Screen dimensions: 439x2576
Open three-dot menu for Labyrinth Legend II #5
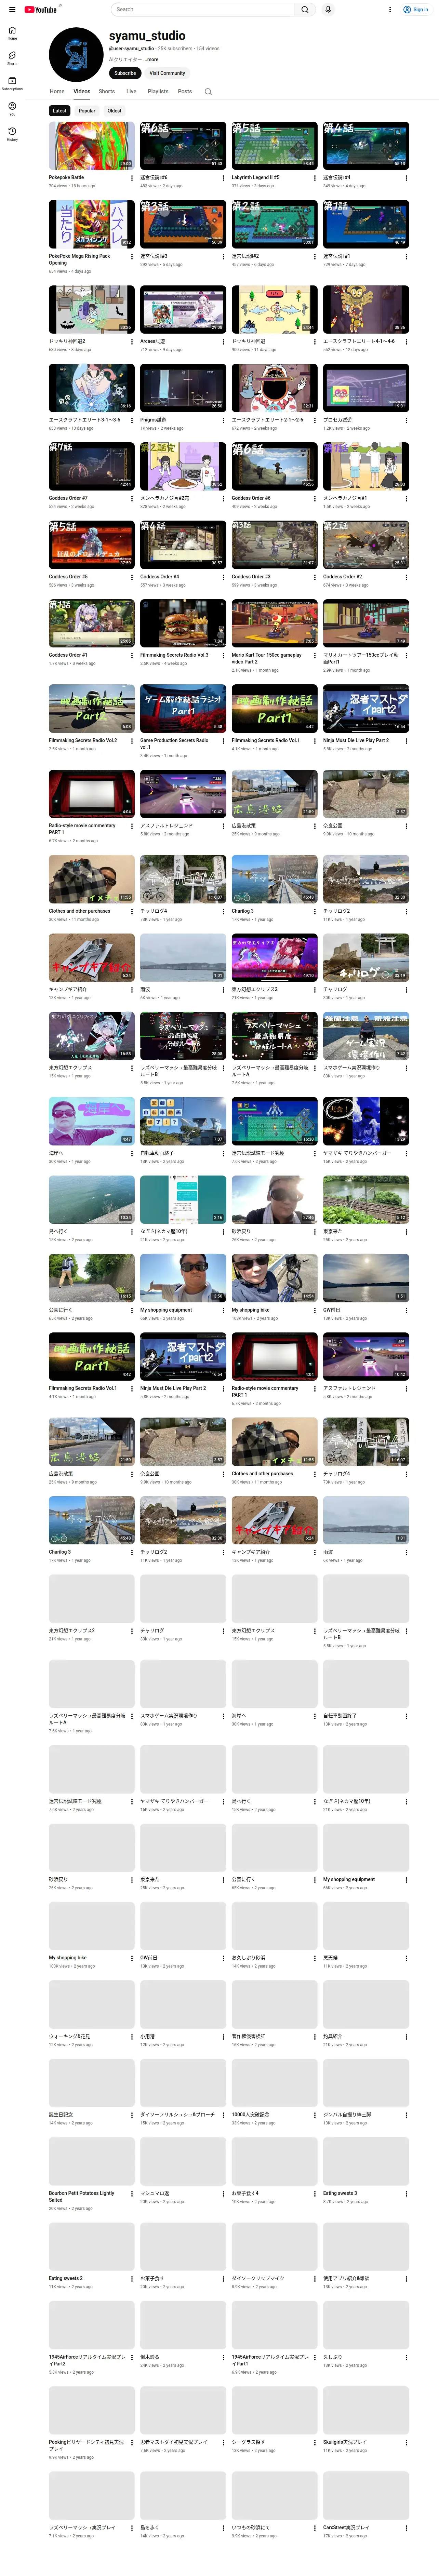click(x=315, y=178)
